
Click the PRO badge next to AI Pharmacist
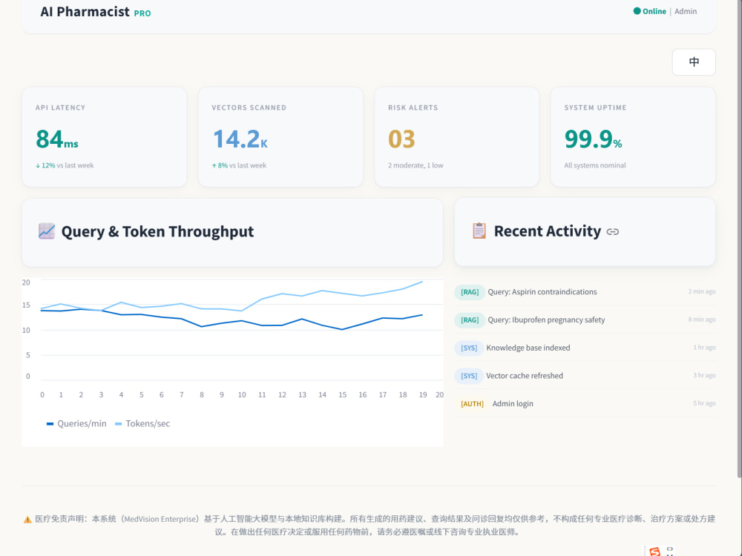142,13
